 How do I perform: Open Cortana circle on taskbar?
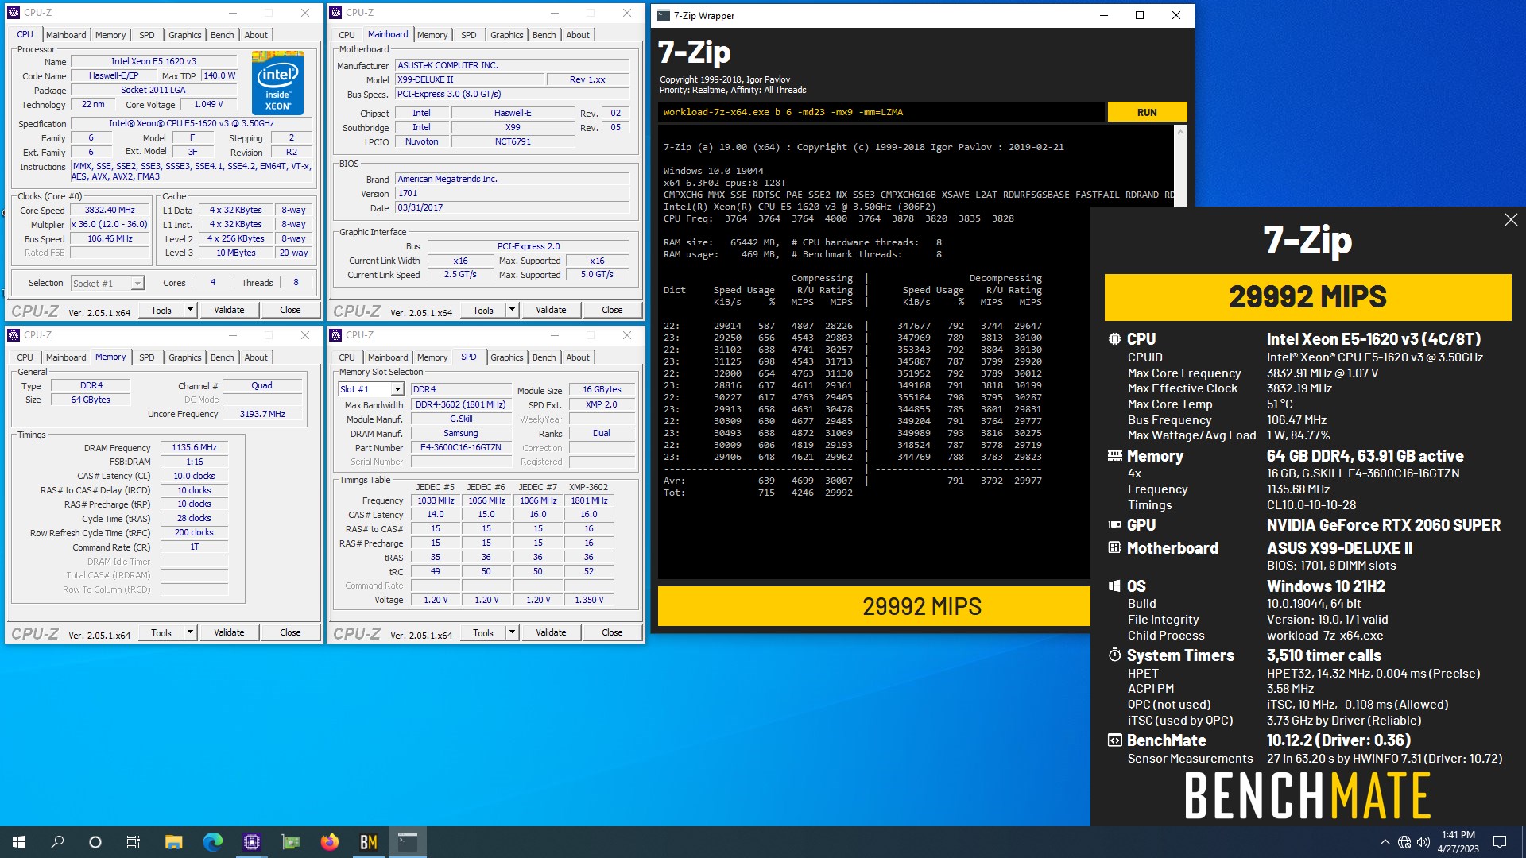coord(95,842)
